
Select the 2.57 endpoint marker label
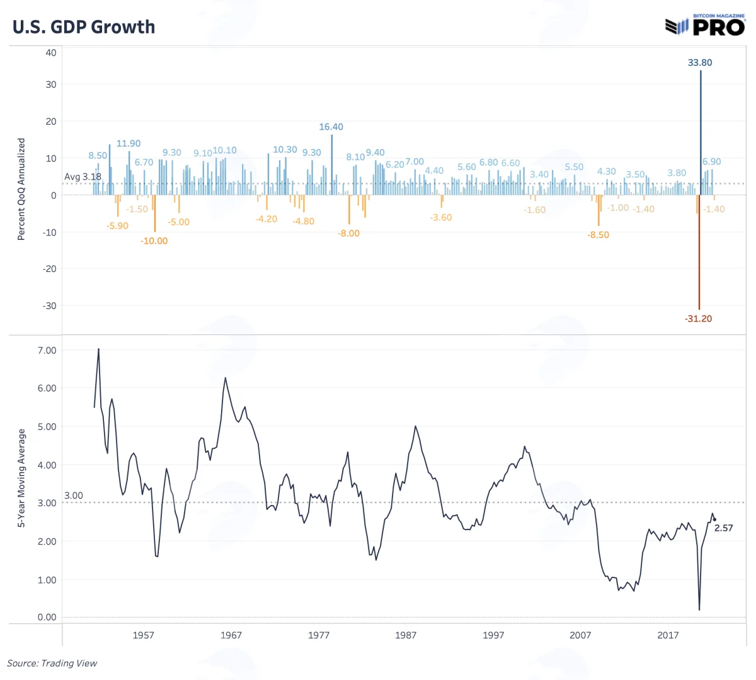pyautogui.click(x=723, y=528)
